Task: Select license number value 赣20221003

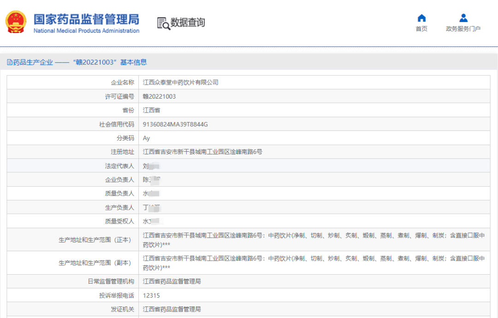Action: tap(159, 96)
